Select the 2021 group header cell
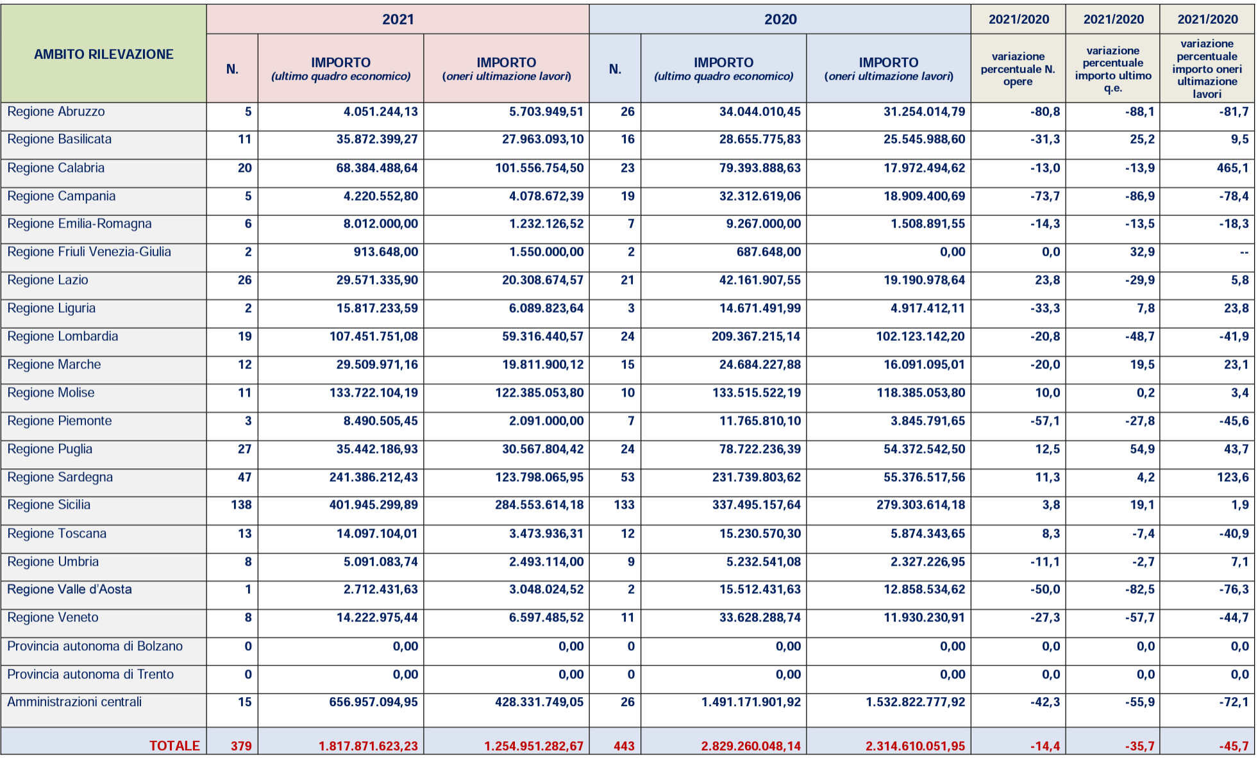The height and width of the screenshot is (758, 1258). (x=398, y=19)
